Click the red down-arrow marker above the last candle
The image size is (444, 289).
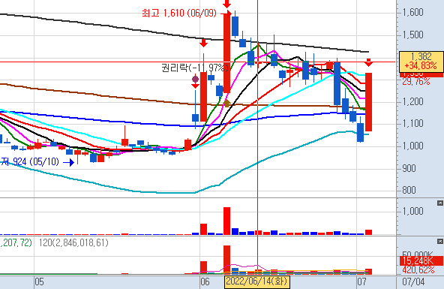(368, 62)
